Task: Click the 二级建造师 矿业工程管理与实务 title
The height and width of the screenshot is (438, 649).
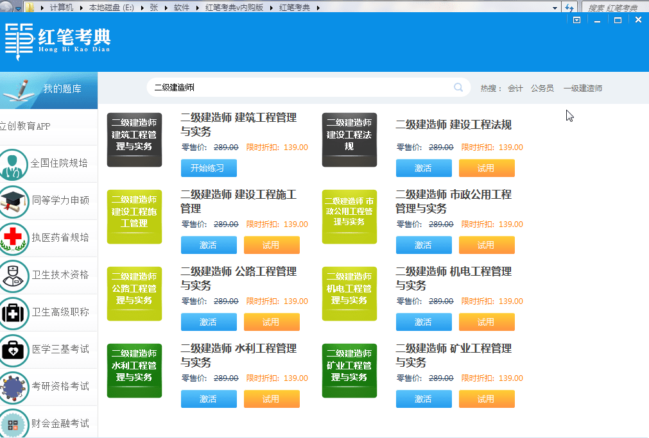Action: [x=454, y=355]
